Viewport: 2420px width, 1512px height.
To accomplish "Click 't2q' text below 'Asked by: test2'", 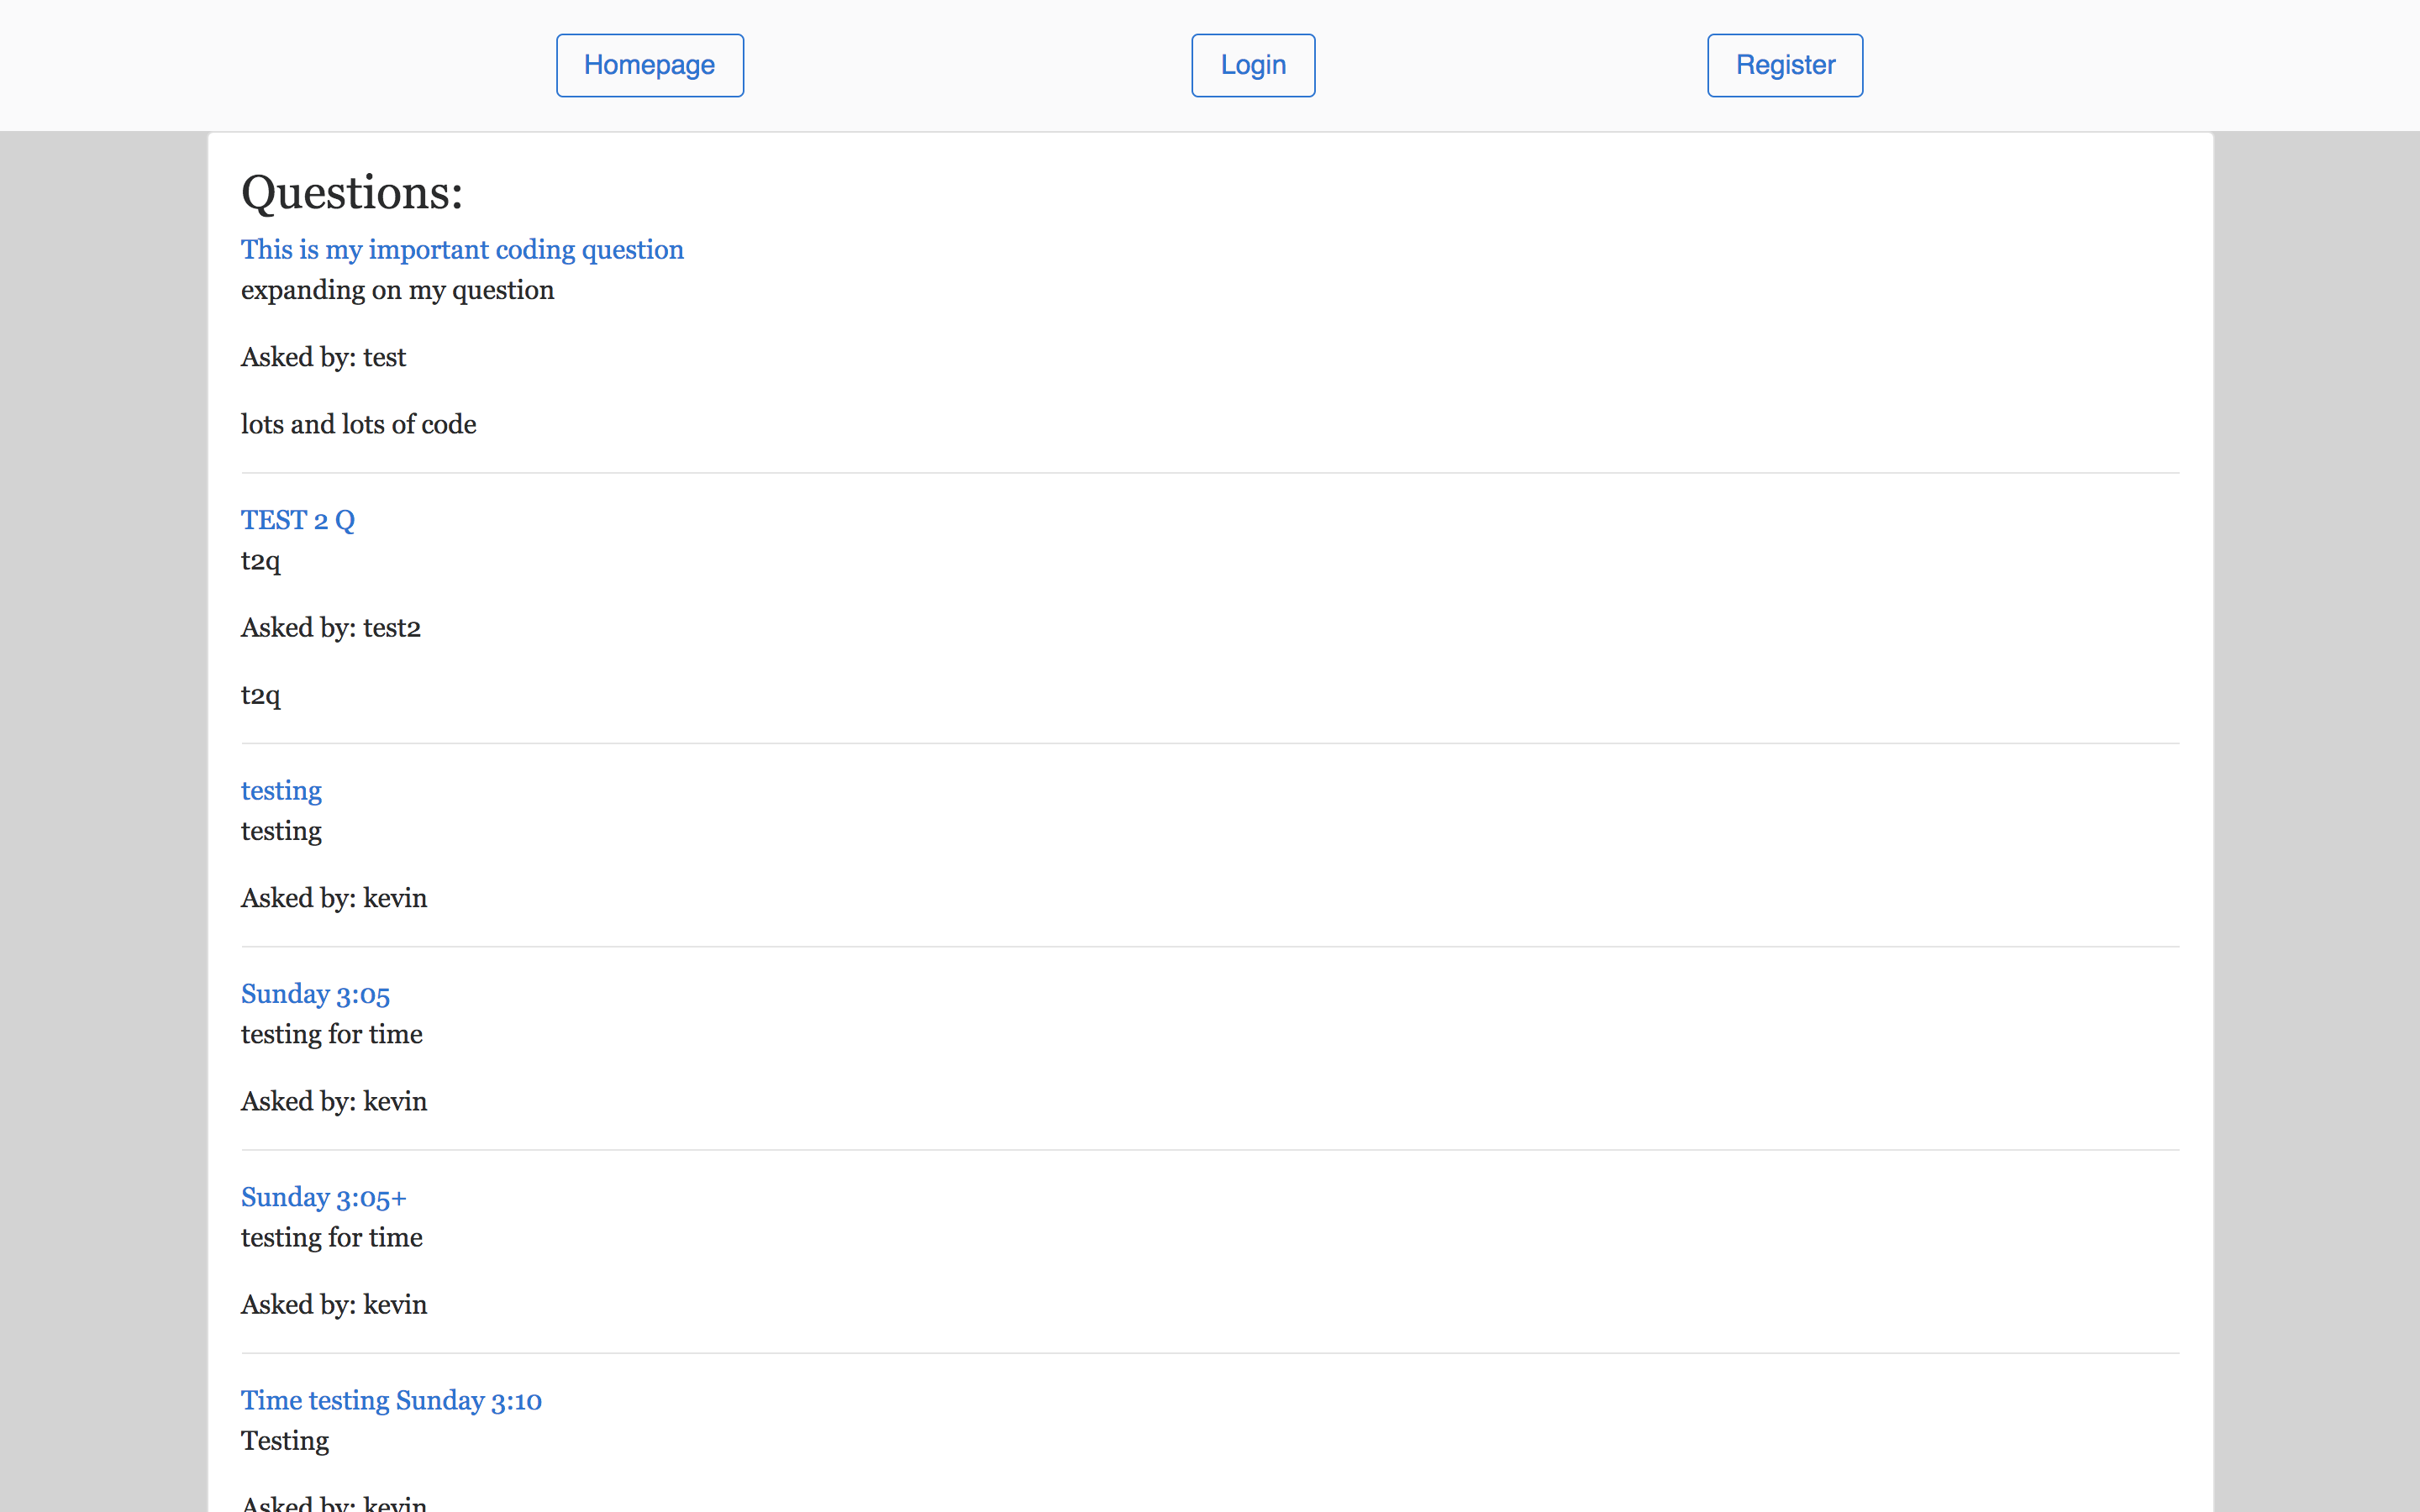I will click(x=260, y=695).
